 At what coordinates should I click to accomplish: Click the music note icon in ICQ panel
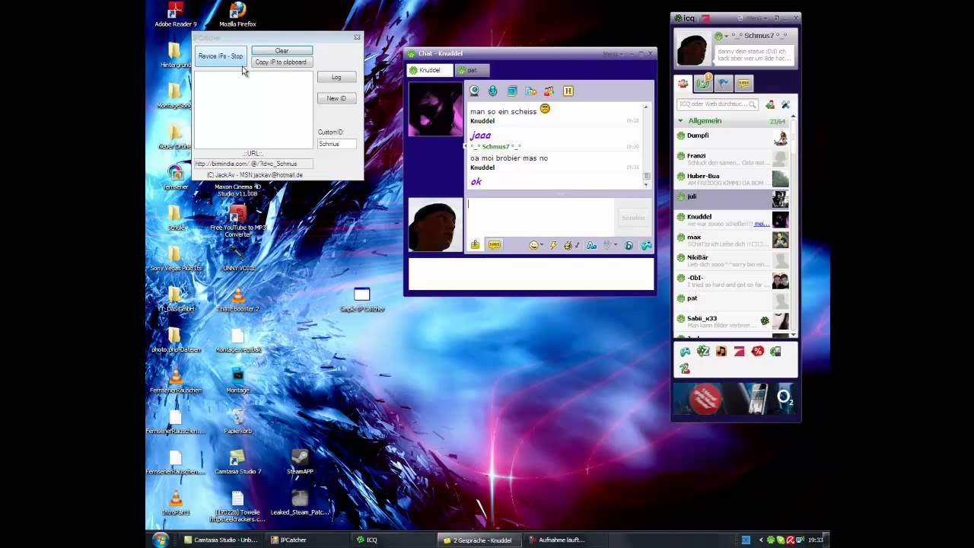(721, 351)
